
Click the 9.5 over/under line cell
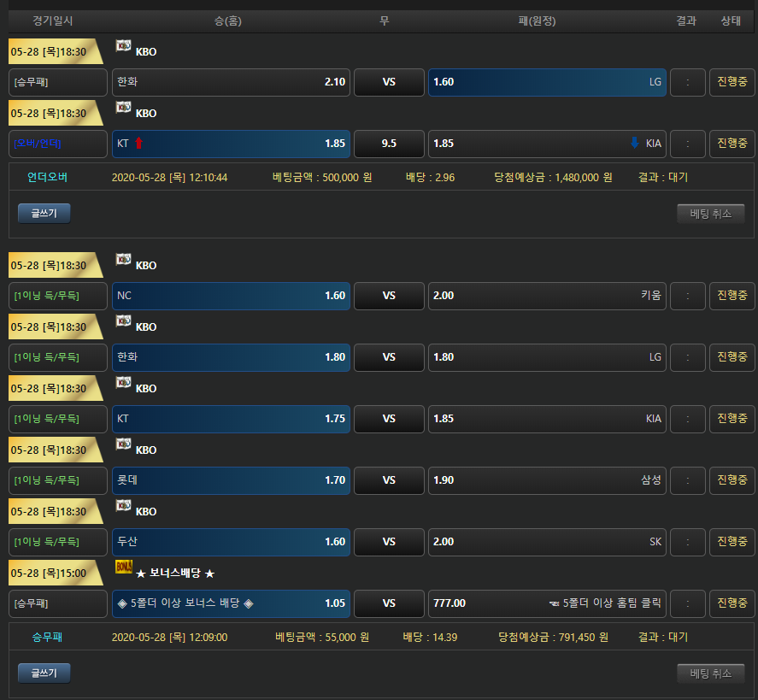click(389, 144)
